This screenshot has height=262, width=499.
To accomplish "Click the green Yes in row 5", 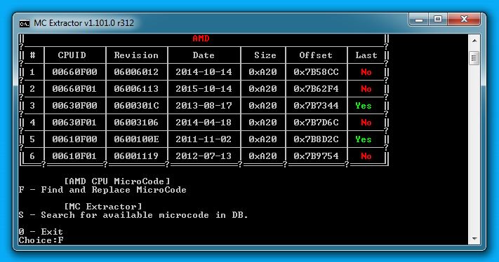I will coord(364,139).
